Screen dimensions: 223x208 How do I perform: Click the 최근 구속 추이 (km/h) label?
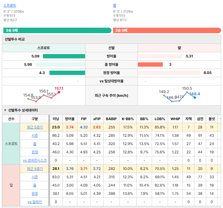click(111, 96)
